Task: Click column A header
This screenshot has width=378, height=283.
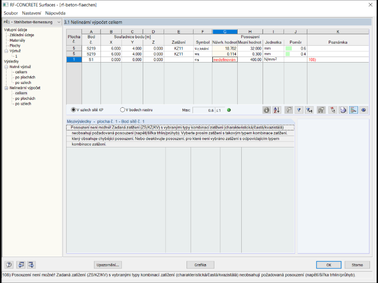Action: (x=91, y=32)
